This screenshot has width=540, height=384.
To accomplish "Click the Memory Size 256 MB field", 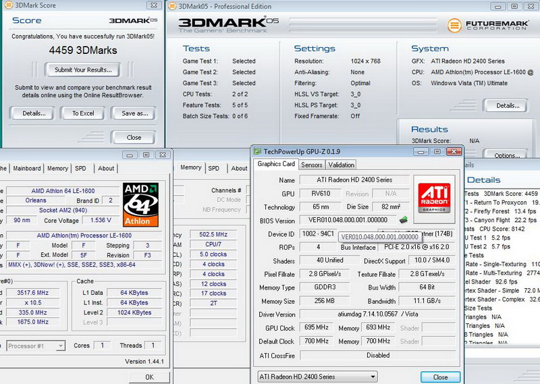I will coord(324,301).
